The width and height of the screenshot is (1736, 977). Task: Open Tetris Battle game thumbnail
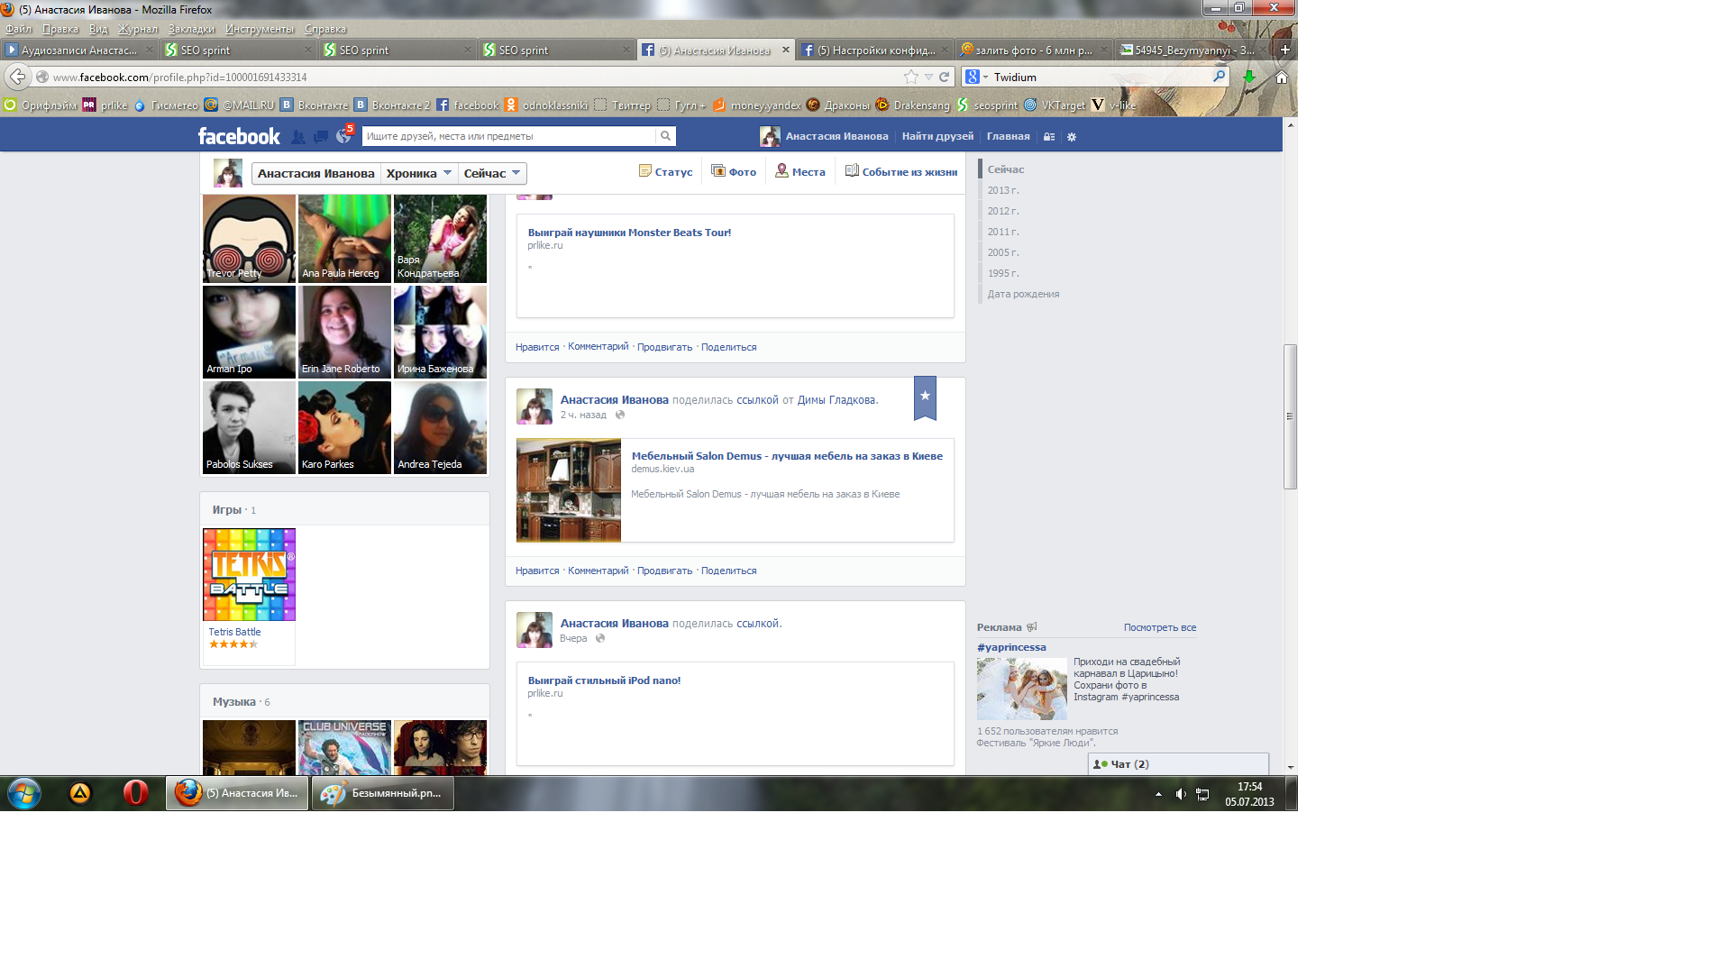[249, 574]
